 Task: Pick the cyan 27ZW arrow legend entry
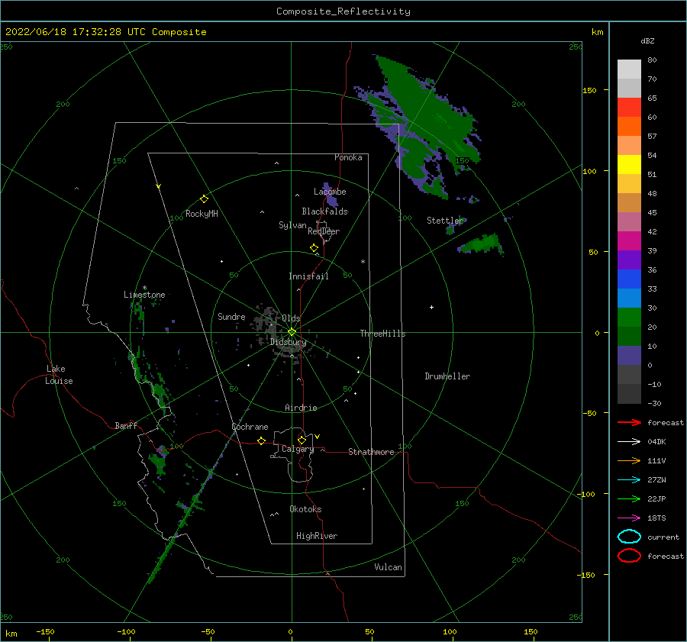pyautogui.click(x=629, y=480)
